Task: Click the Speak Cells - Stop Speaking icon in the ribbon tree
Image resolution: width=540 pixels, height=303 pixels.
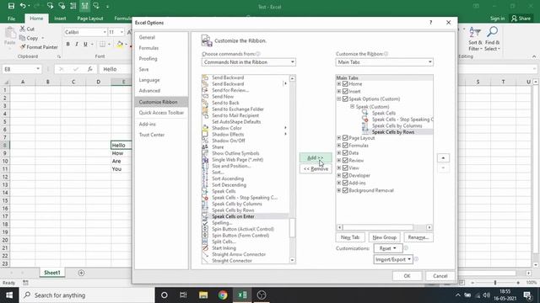Action: (x=364, y=120)
